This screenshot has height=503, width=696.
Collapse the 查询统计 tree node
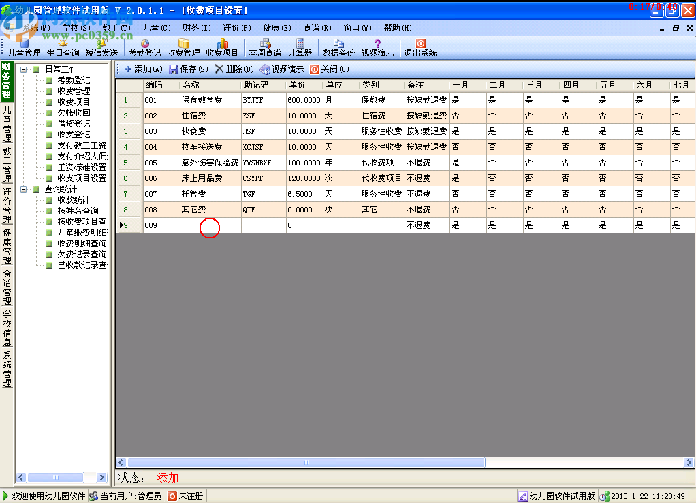[24, 189]
